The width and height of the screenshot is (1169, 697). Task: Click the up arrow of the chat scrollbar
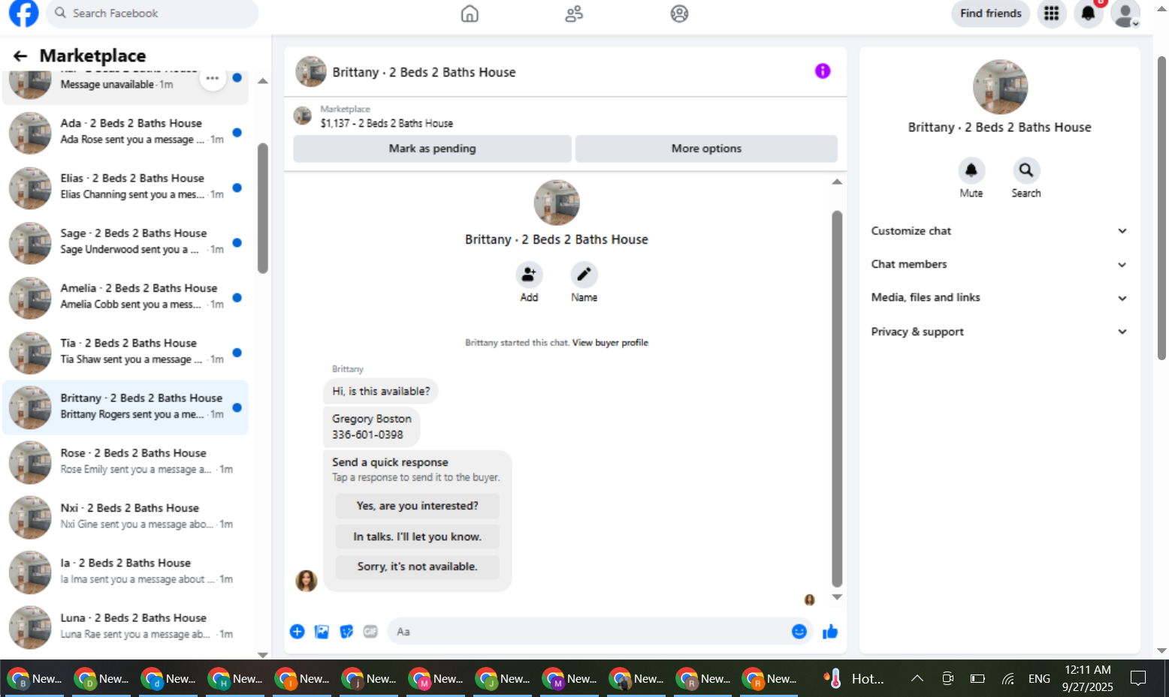837,182
